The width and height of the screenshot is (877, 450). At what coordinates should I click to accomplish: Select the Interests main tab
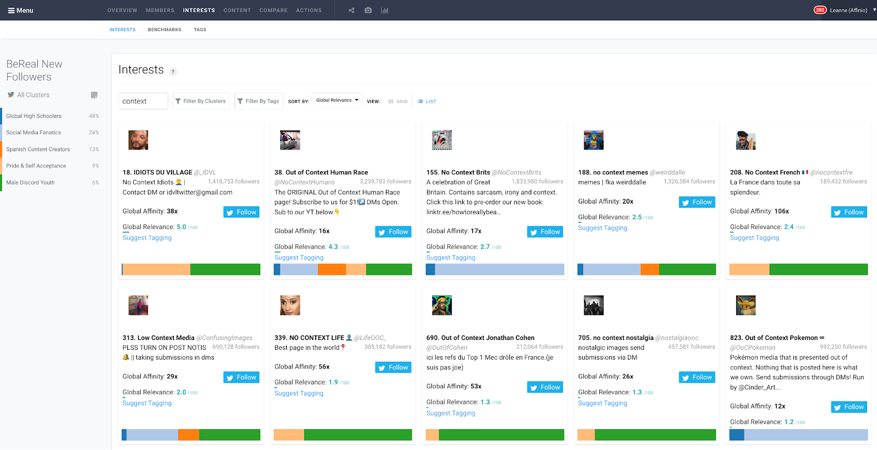(199, 10)
